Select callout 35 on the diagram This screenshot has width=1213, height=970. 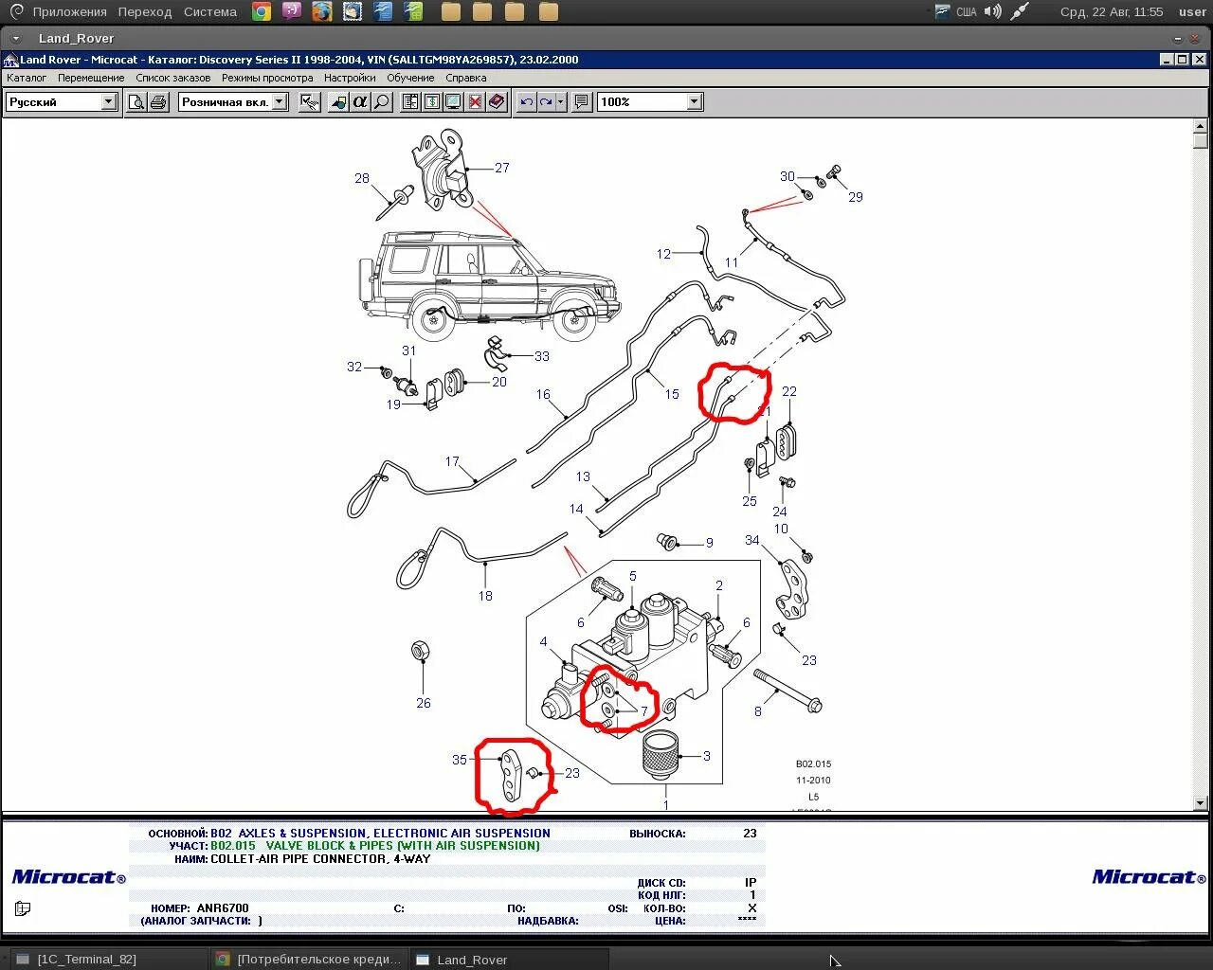pos(460,760)
